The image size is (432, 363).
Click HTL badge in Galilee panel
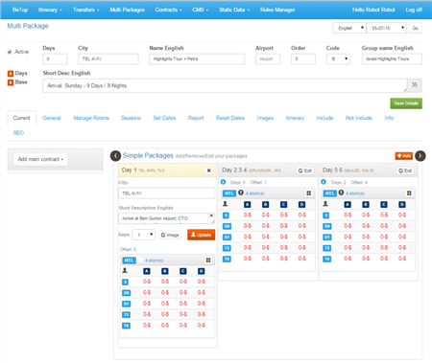[x=329, y=193]
